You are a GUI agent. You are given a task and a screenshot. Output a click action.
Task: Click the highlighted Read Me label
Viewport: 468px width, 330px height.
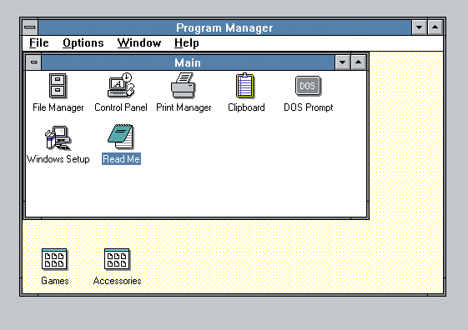121,158
